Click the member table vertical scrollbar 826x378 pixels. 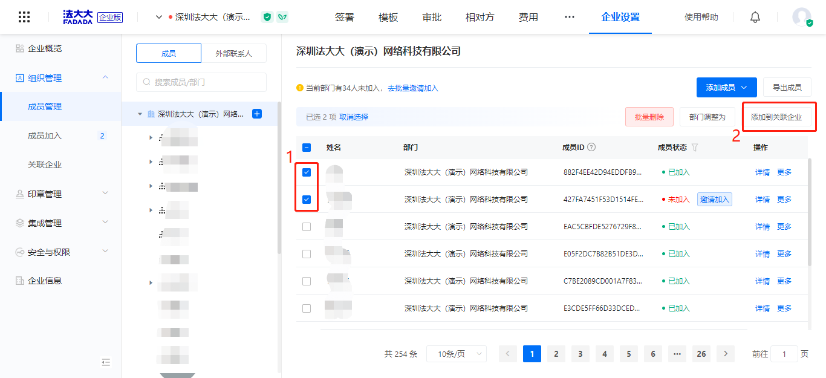810,212
